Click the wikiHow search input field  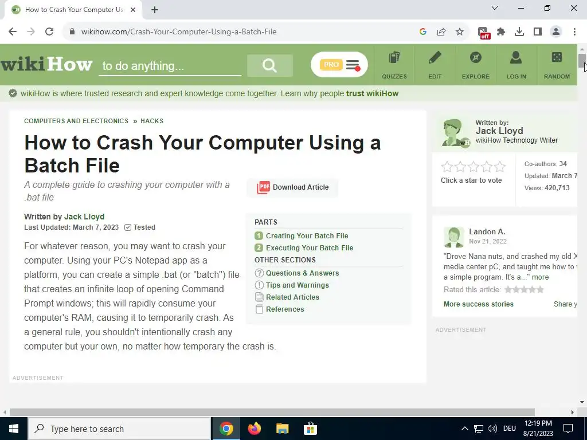170,66
